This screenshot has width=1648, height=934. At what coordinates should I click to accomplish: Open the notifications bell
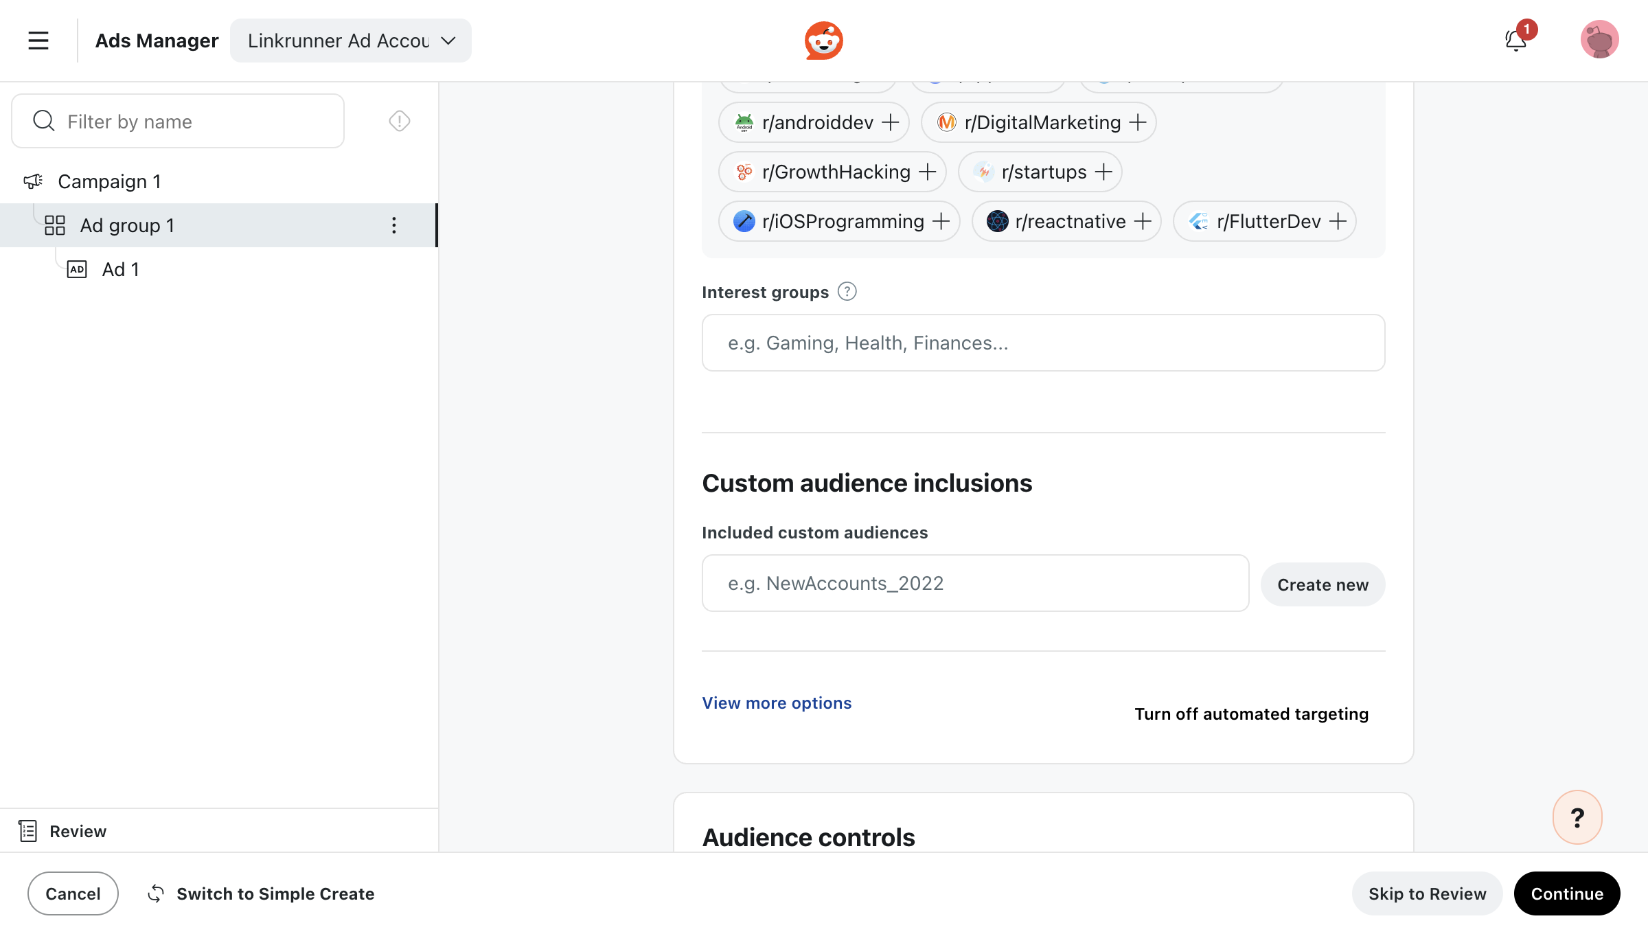1516,41
